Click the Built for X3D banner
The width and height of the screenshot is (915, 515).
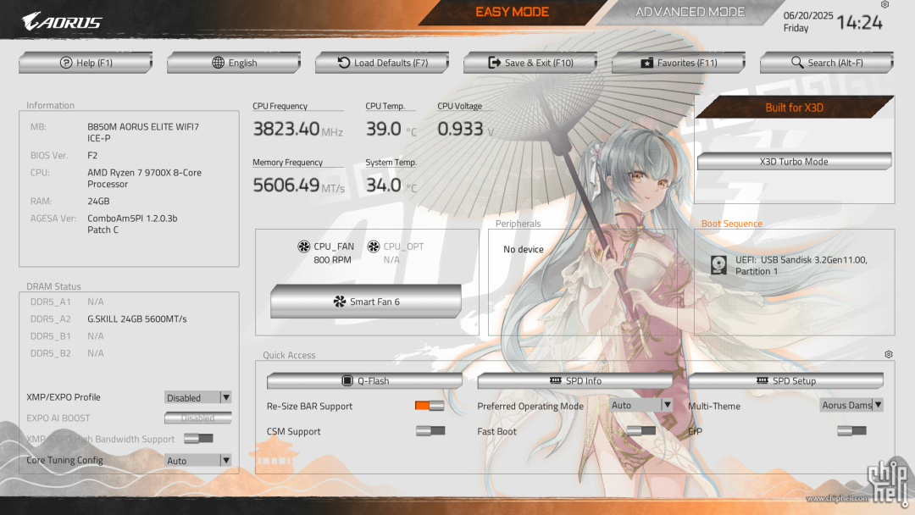[x=794, y=108]
